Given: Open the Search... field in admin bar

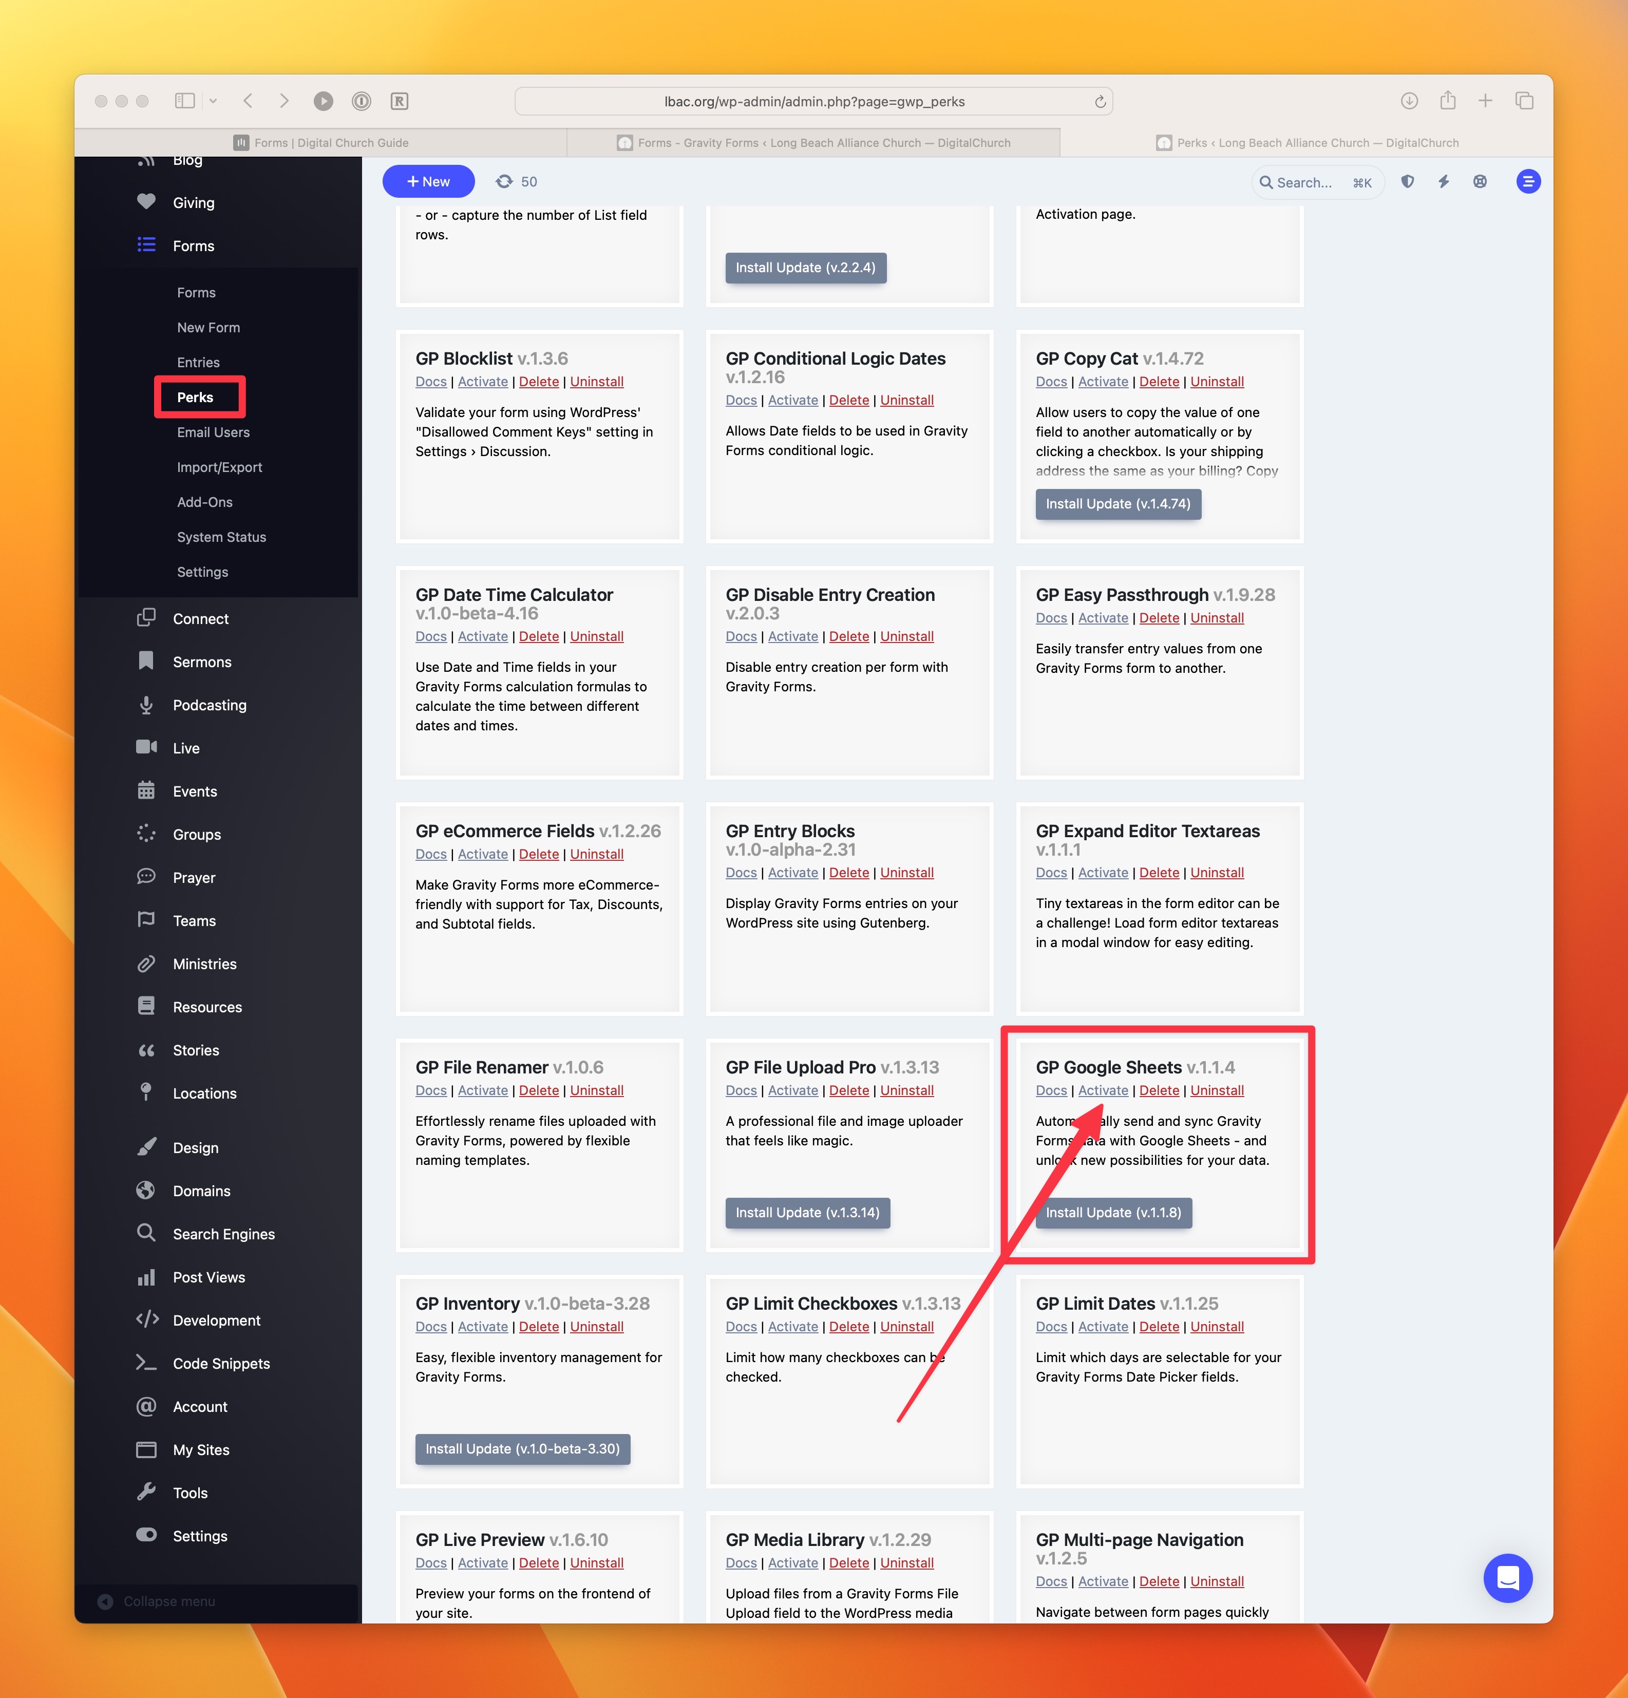Looking at the screenshot, I should [1318, 182].
